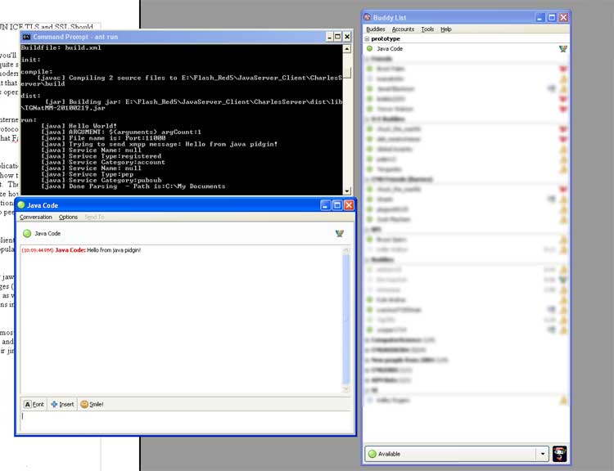Image resolution: width=614 pixels, height=471 pixels.
Task: Close the Buddy List window
Action: 563,17
